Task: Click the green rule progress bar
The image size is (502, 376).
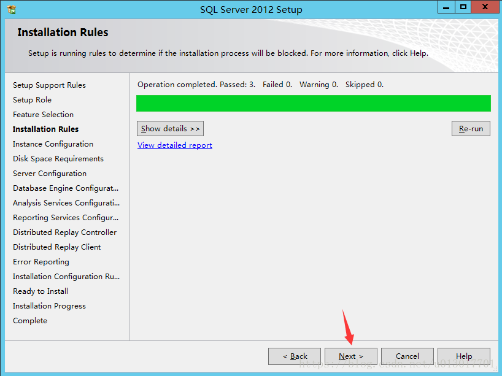Action: click(x=314, y=104)
